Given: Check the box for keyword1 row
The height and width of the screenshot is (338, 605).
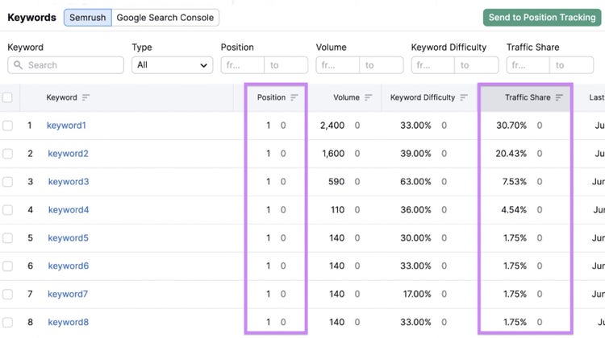Looking at the screenshot, I should point(7,126).
